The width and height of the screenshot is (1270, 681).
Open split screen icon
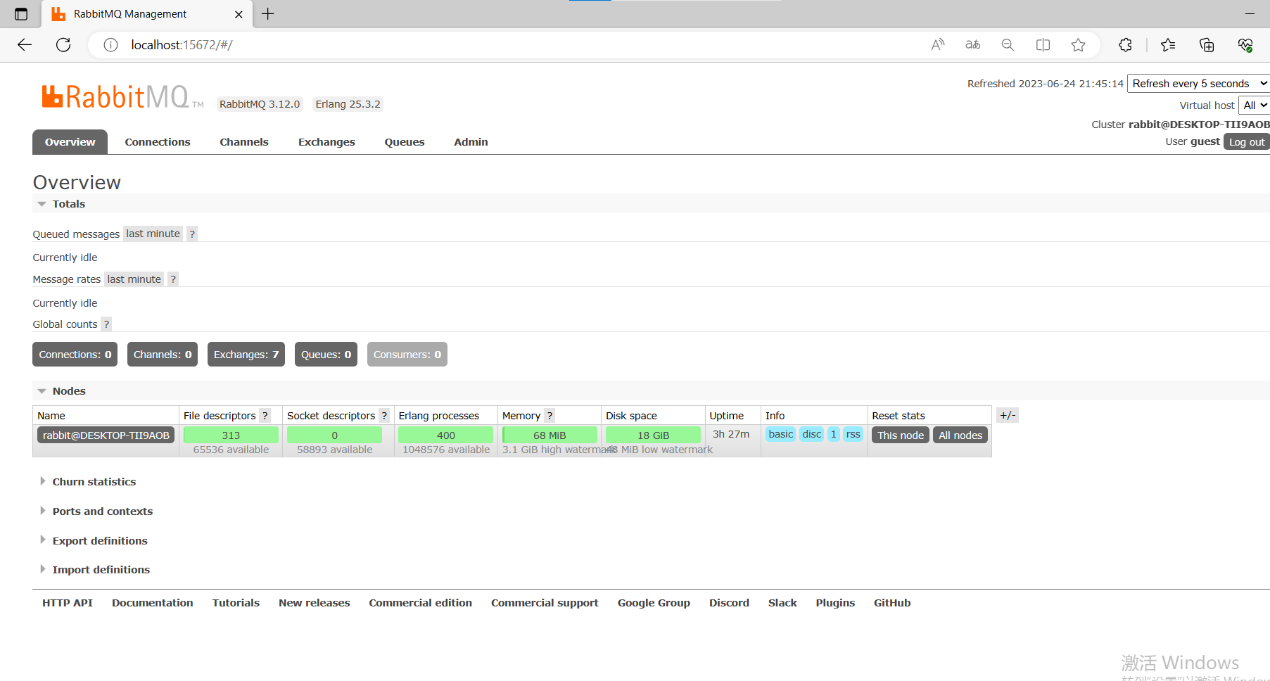1043,45
